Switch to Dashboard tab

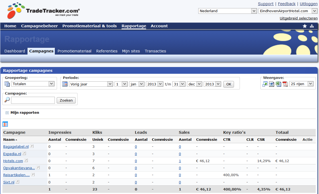pos(15,51)
